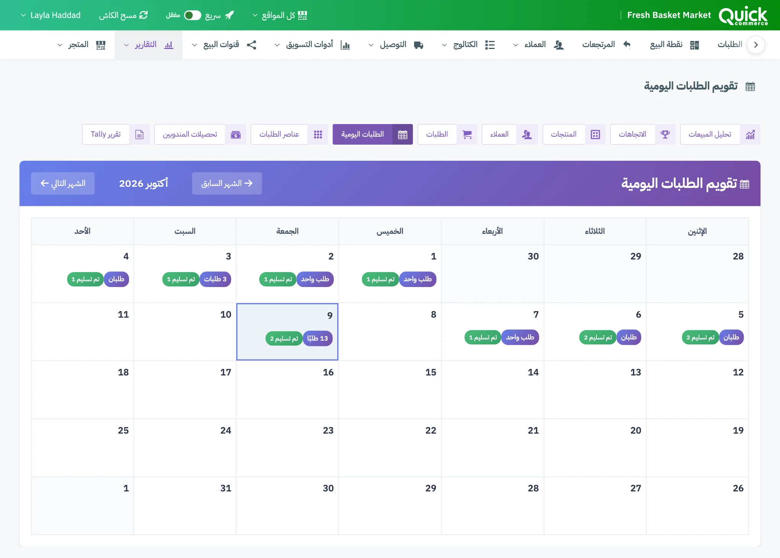This screenshot has height=558, width=780.
Task: Click طلبان badge on day 5
Action: click(731, 337)
